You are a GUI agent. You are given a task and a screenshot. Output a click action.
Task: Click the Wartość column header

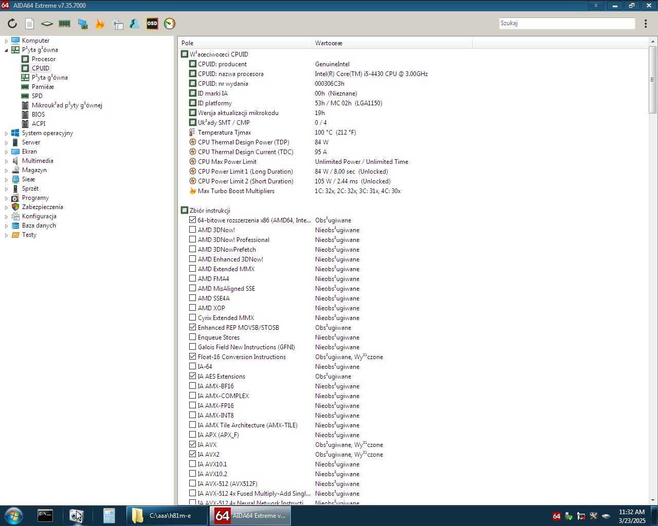[392, 43]
